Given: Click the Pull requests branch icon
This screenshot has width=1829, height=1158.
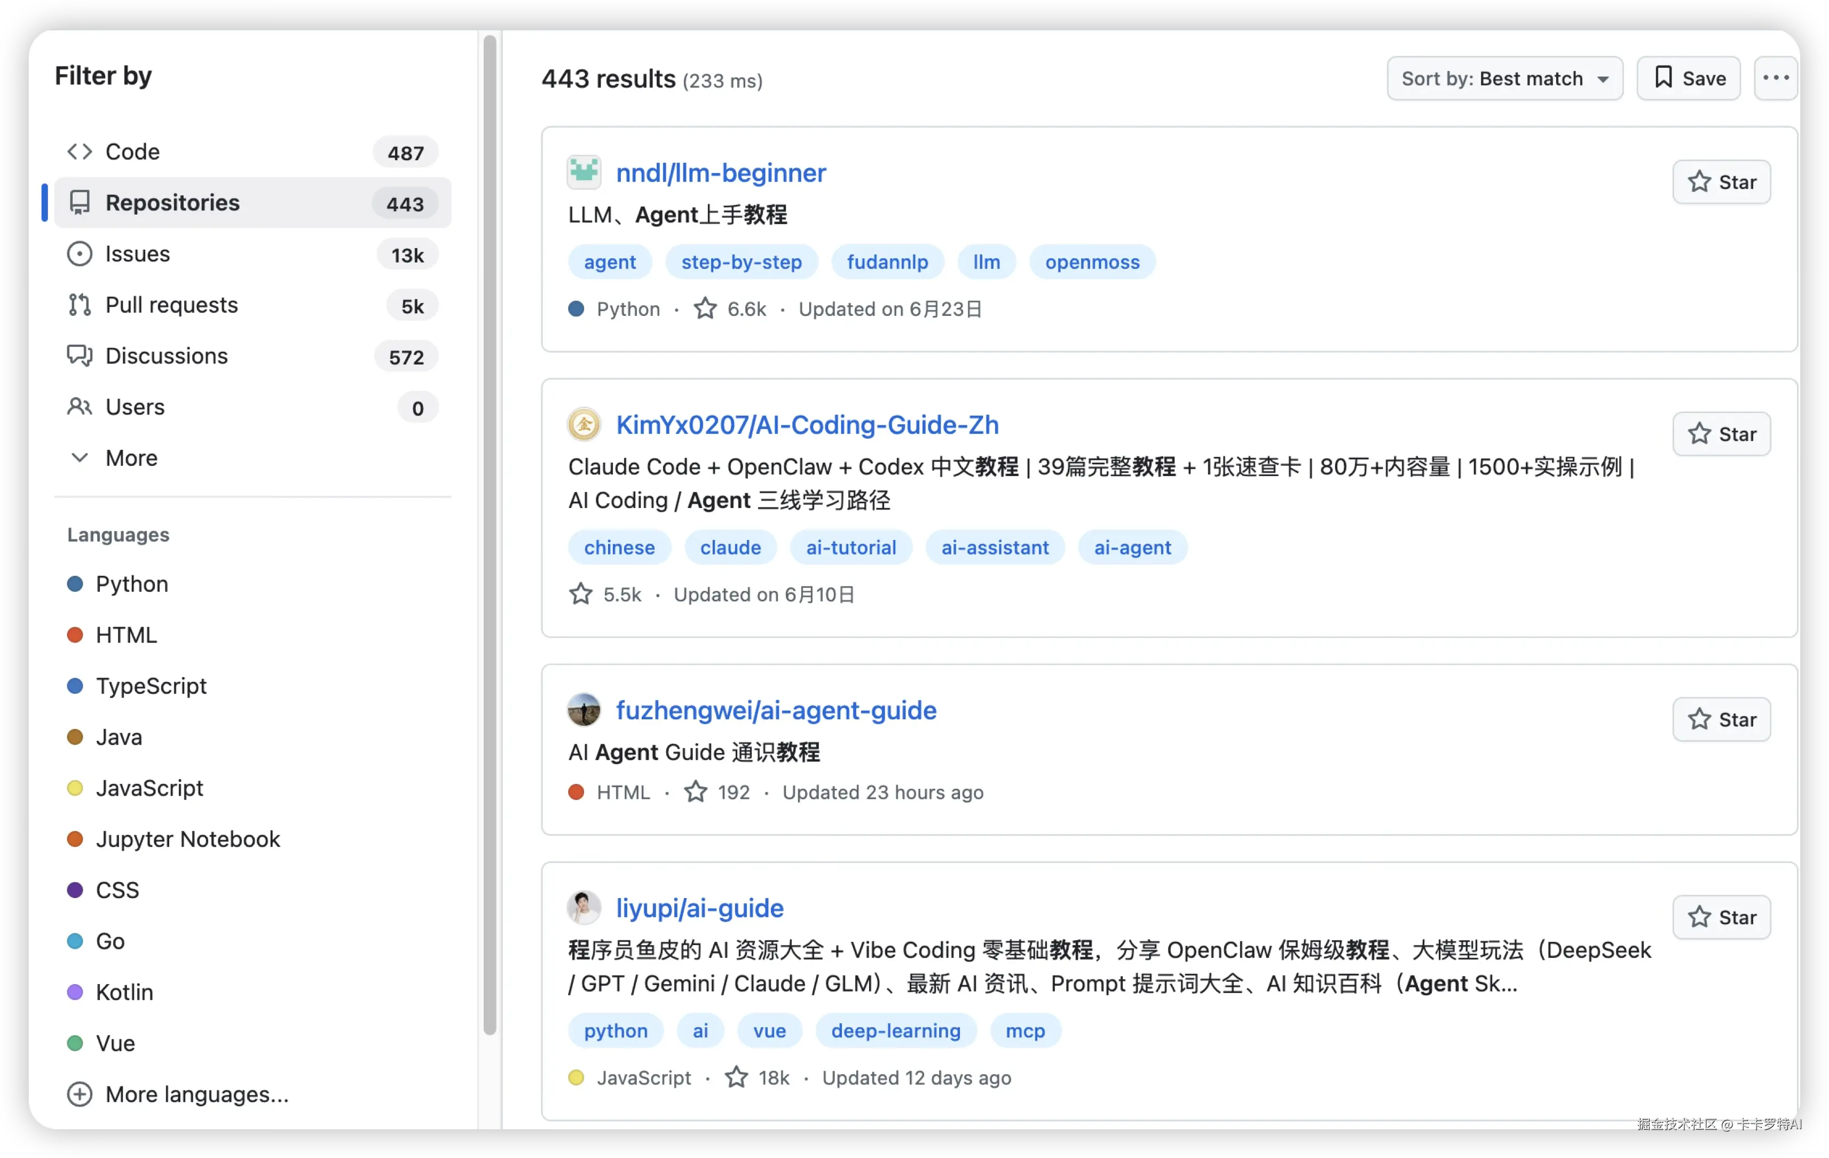Looking at the screenshot, I should 80,305.
